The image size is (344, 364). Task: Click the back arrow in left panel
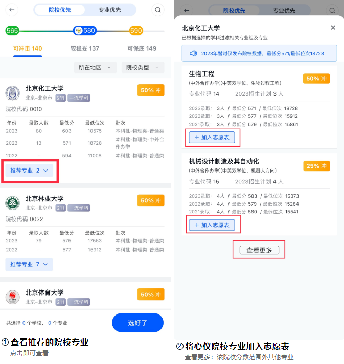(x=12, y=10)
